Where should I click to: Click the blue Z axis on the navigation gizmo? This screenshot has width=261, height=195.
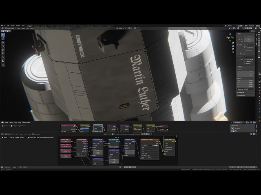click(x=230, y=34)
